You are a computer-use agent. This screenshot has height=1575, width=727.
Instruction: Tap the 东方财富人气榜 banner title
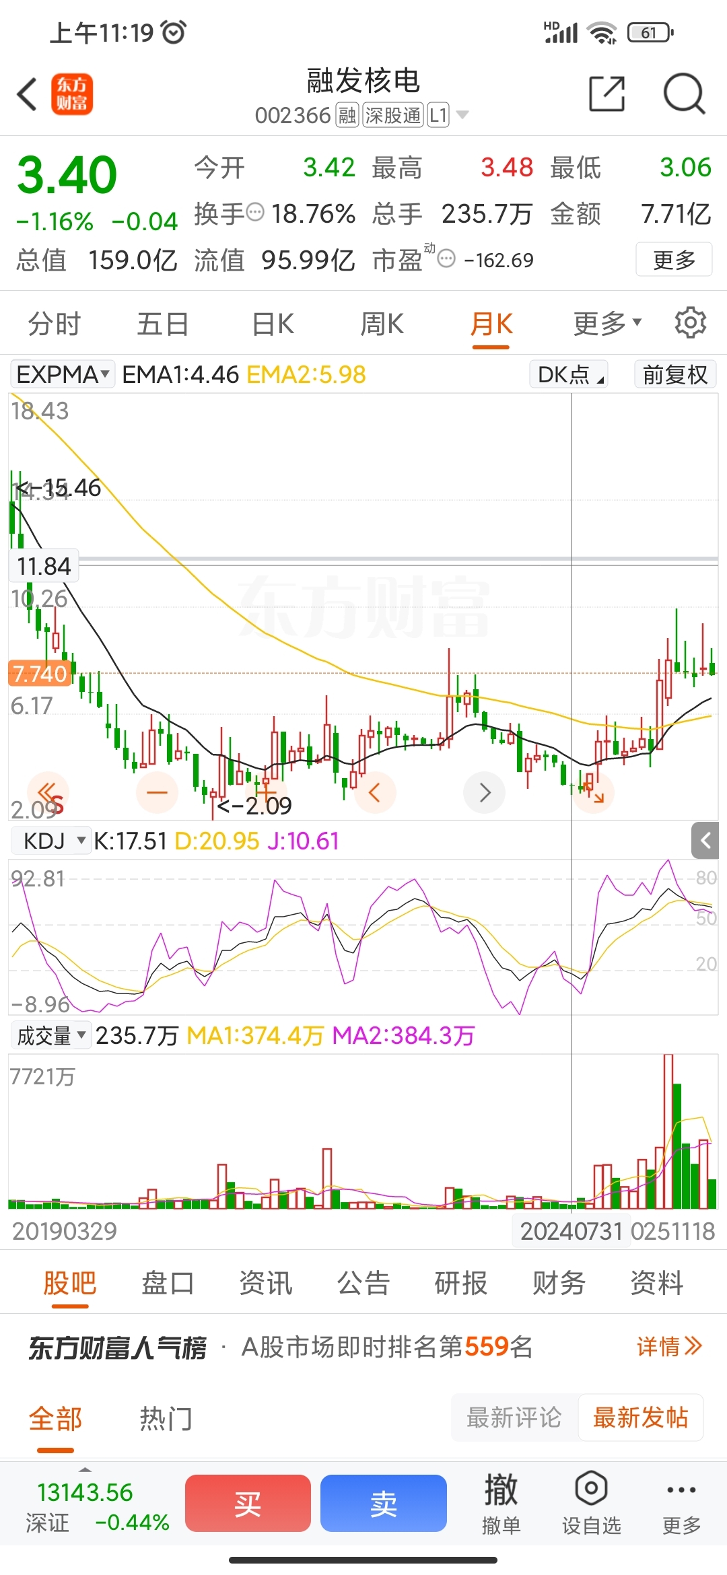[x=117, y=1347]
